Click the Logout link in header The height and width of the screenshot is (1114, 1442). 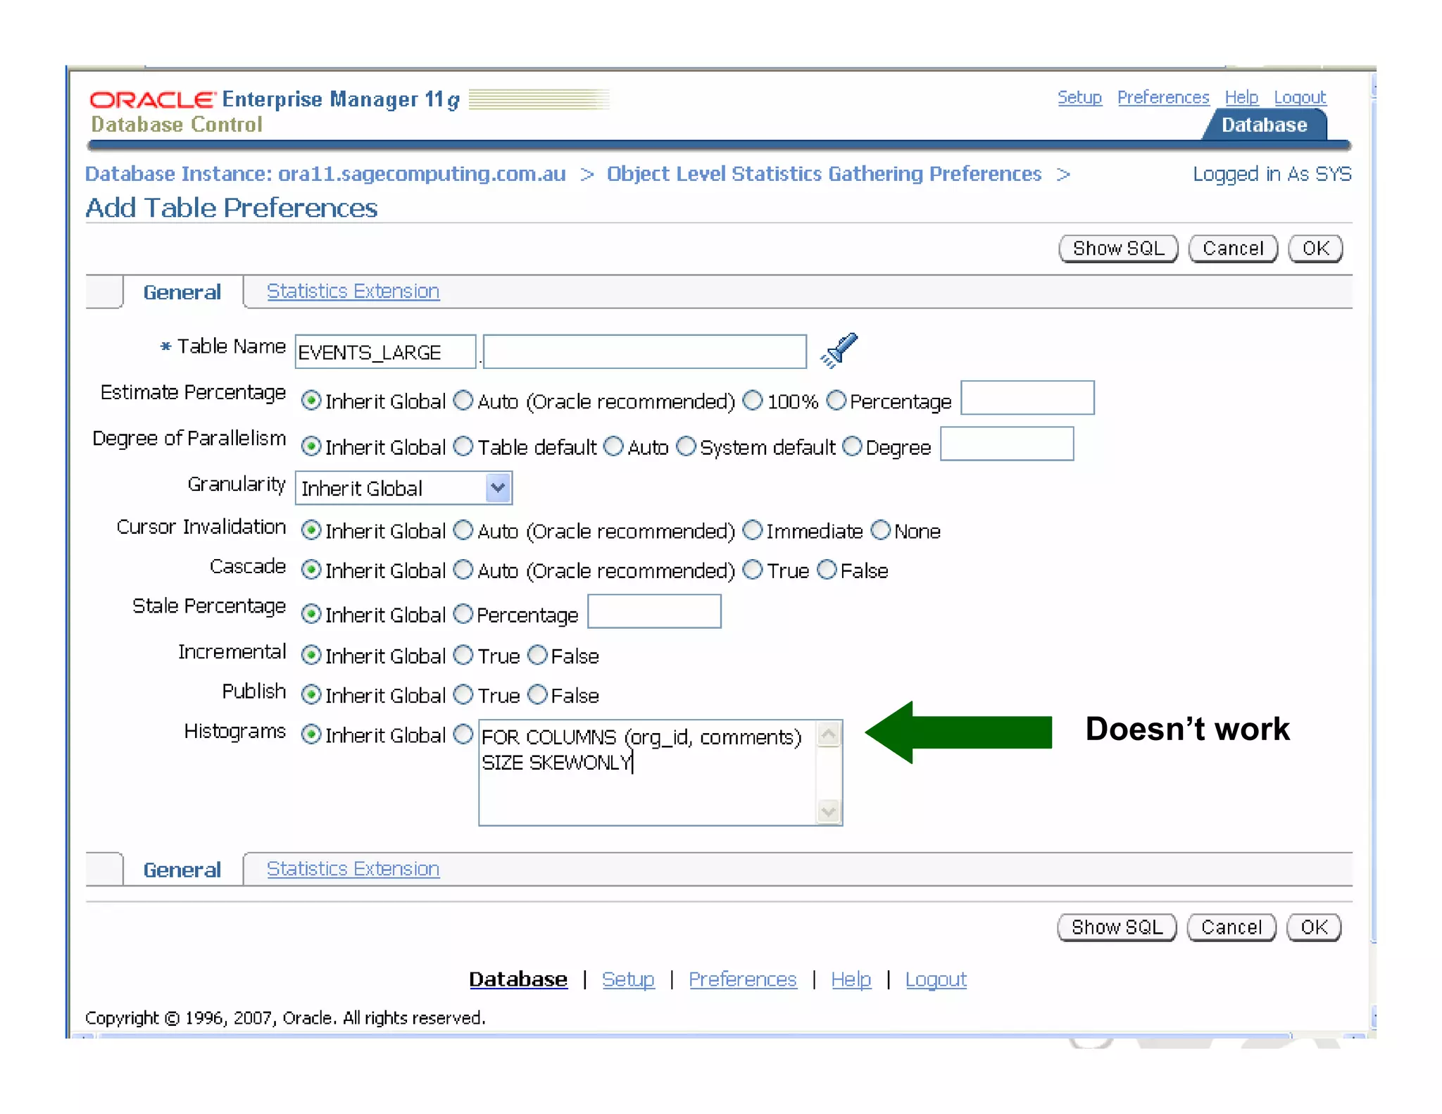pyautogui.click(x=1299, y=97)
